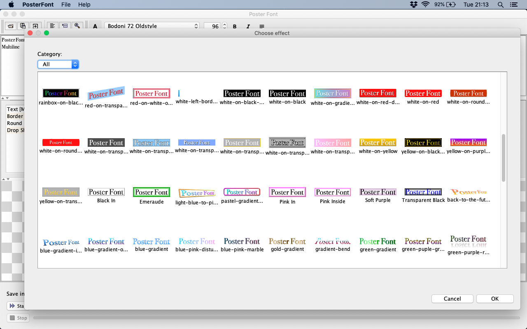
Task: Choose the white-on-gradient effect thumbnail
Action: [333, 93]
